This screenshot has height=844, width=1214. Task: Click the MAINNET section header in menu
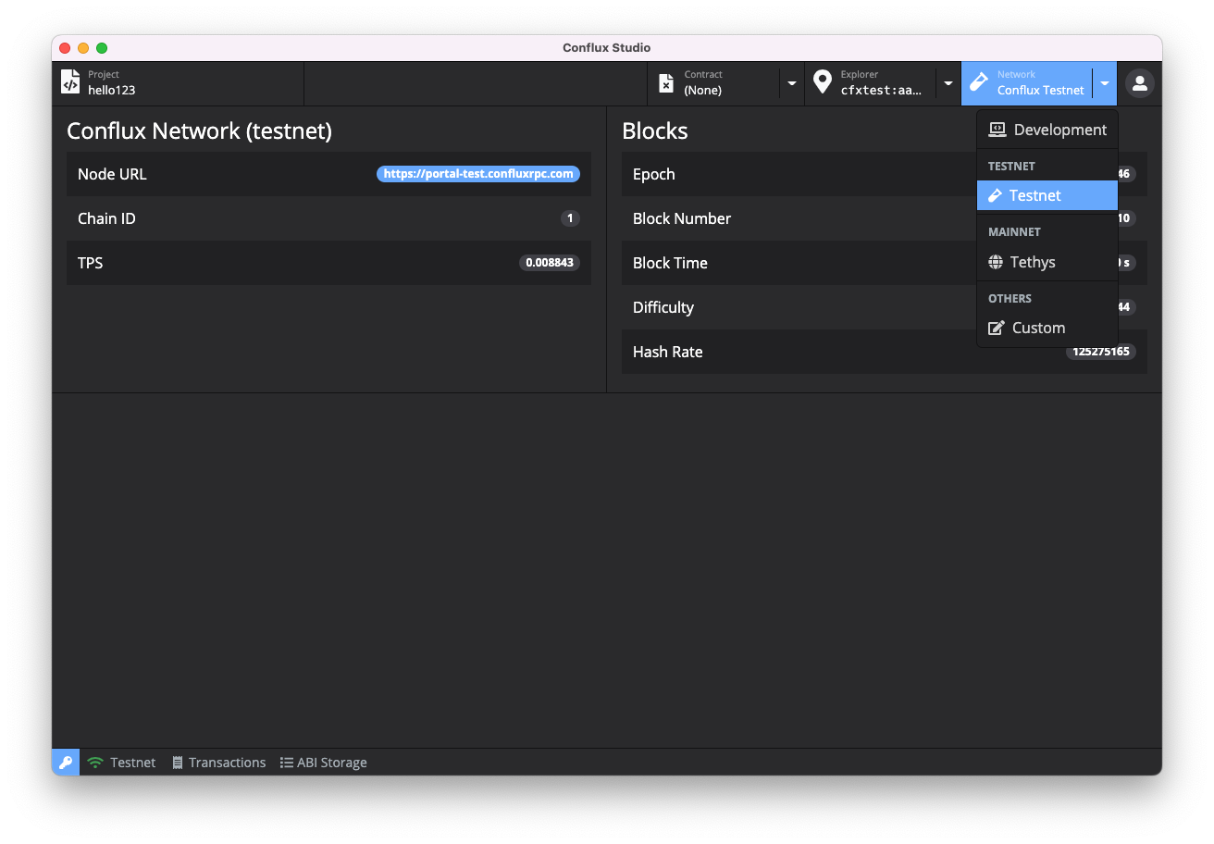(x=1014, y=232)
